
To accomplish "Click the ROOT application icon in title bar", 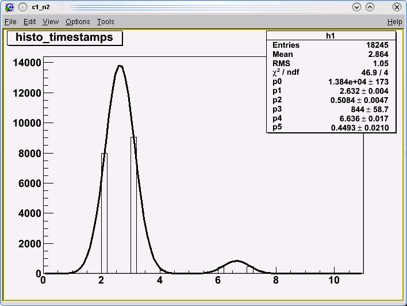I will point(9,7).
